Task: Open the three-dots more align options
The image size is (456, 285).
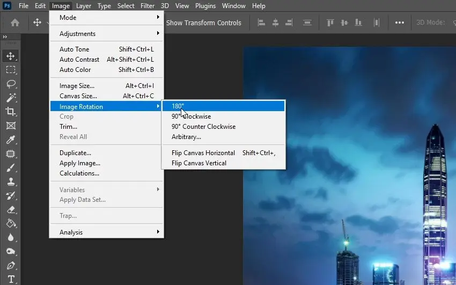Action: point(399,23)
